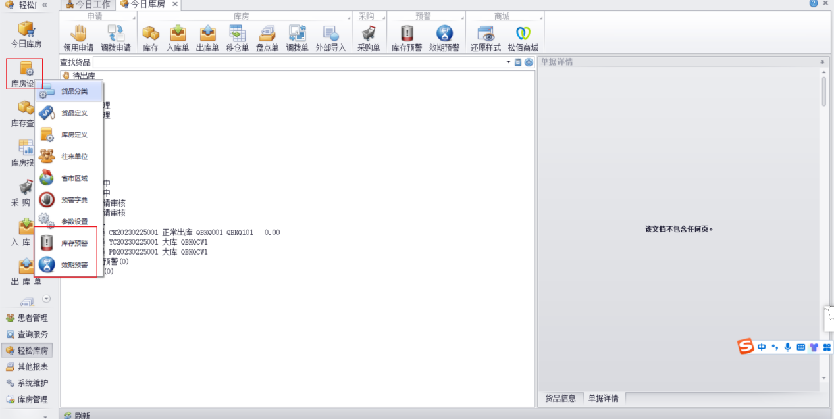This screenshot has height=419, width=834.
Task: Open the 查找货品 dropdown arrow
Action: point(508,62)
